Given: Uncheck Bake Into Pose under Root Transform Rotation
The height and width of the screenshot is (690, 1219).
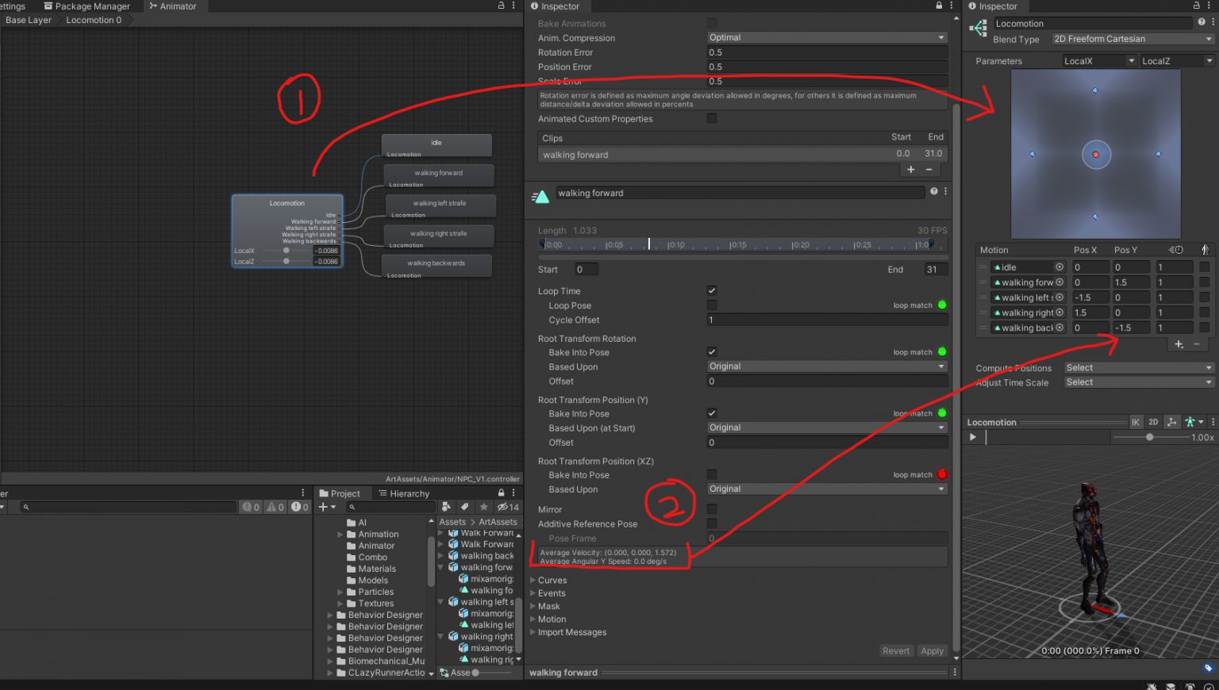Looking at the screenshot, I should pos(712,352).
